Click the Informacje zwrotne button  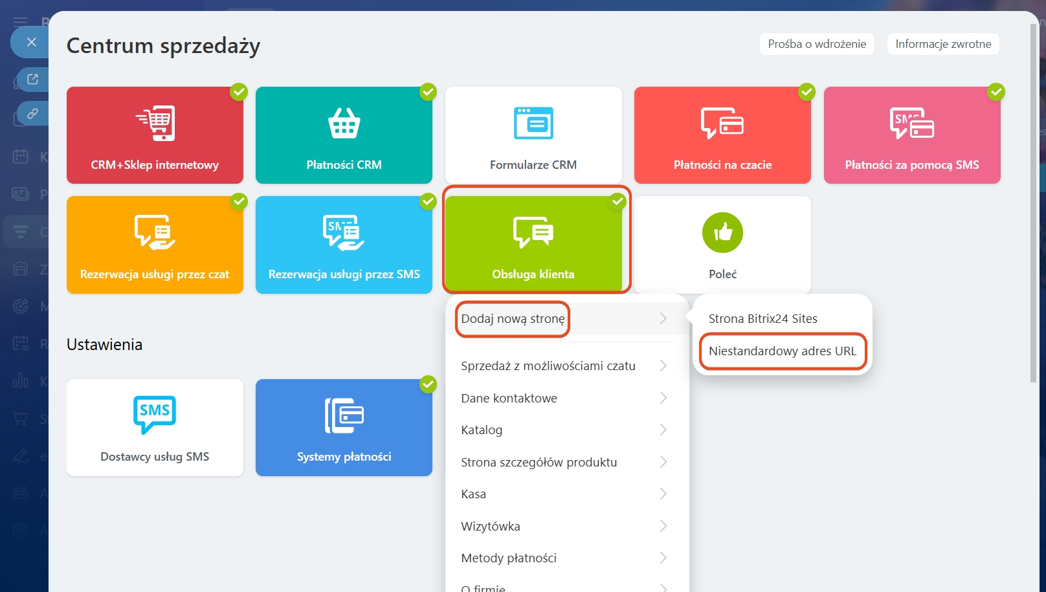click(x=942, y=44)
